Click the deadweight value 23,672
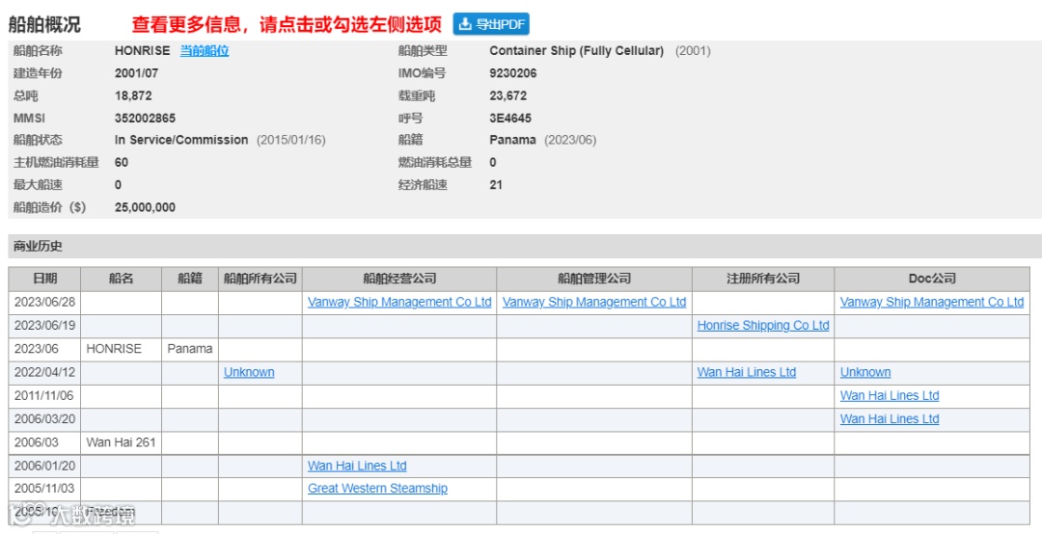Image resolution: width=1042 pixels, height=534 pixels. click(507, 95)
